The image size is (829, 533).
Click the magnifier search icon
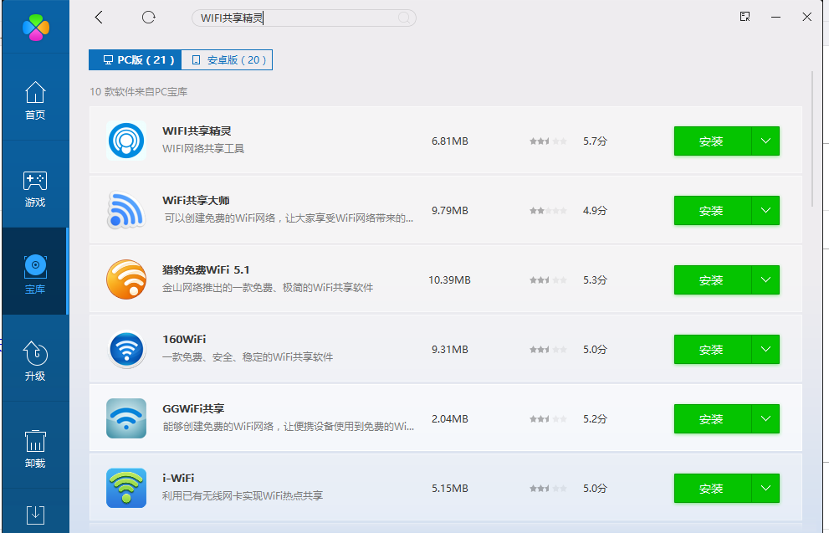click(x=404, y=18)
